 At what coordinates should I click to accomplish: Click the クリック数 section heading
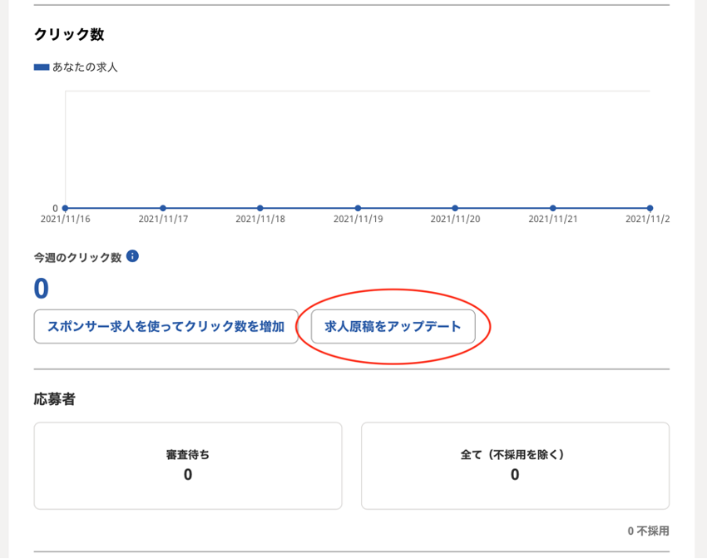tap(69, 34)
